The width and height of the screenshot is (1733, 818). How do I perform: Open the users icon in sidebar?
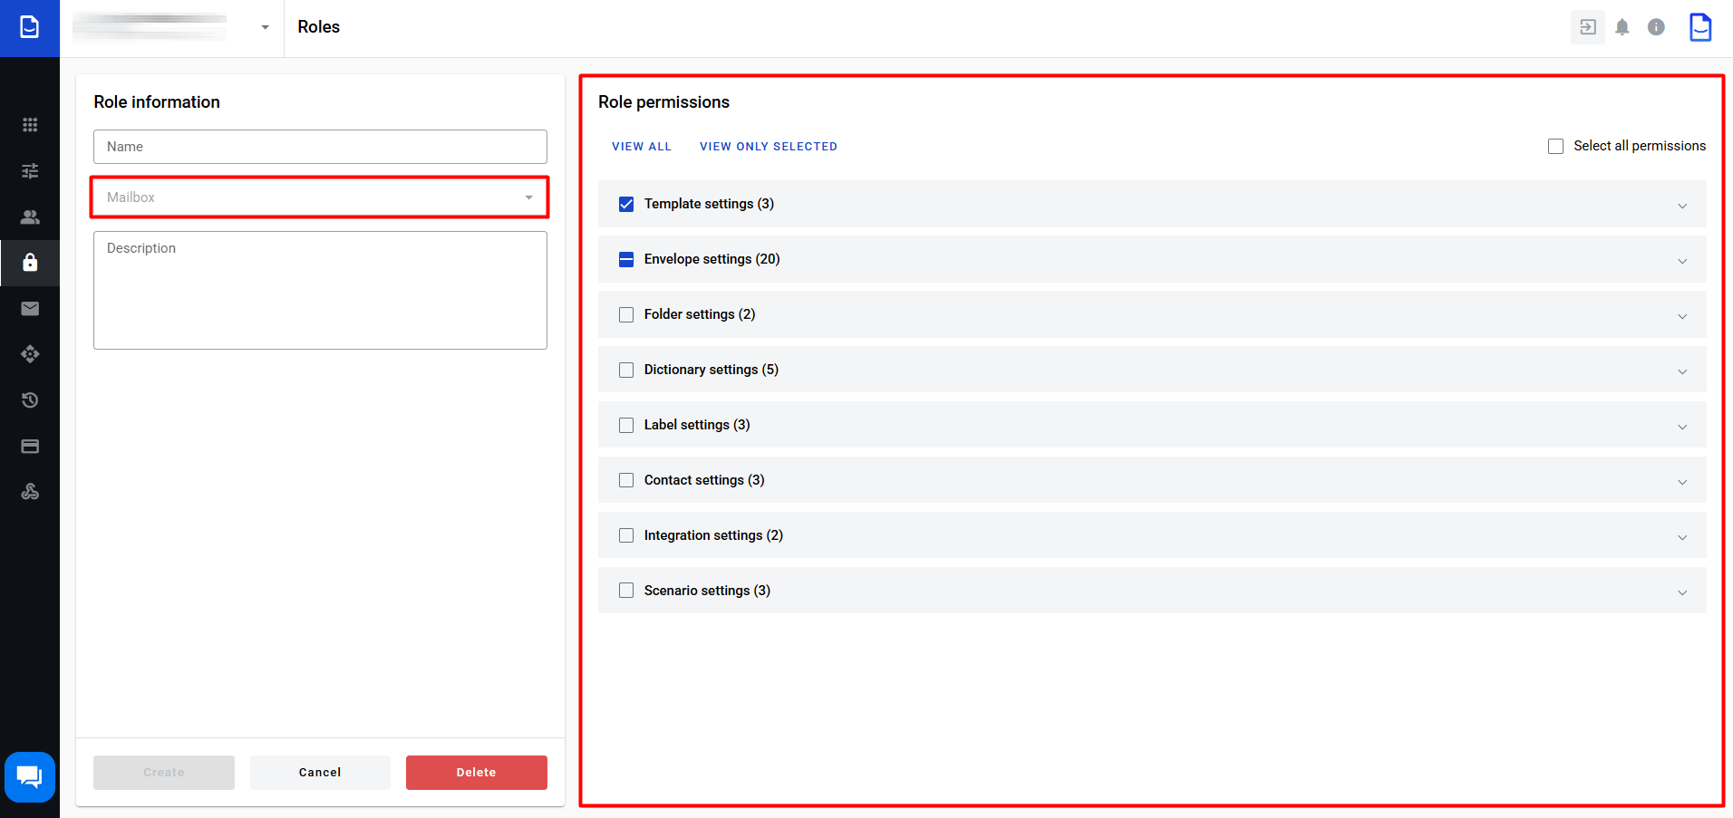[x=30, y=217]
